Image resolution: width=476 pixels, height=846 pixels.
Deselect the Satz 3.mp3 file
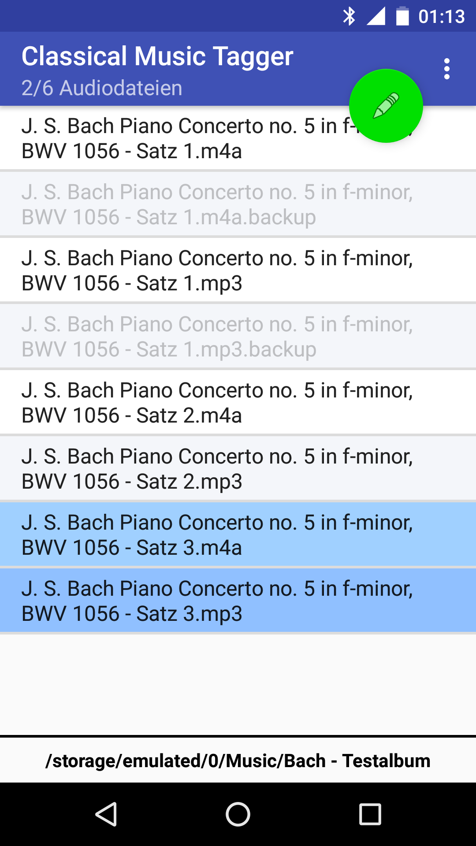238,601
